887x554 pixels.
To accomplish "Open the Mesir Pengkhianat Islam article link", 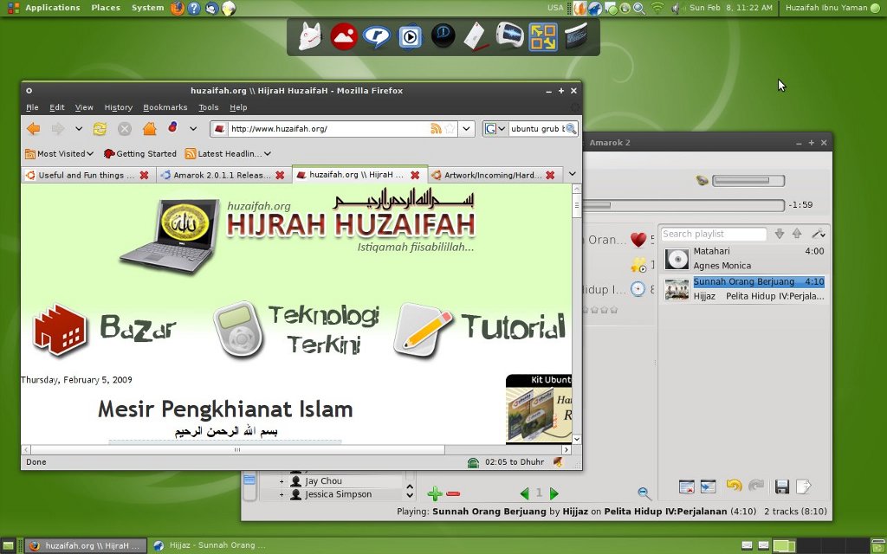I will tap(225, 409).
